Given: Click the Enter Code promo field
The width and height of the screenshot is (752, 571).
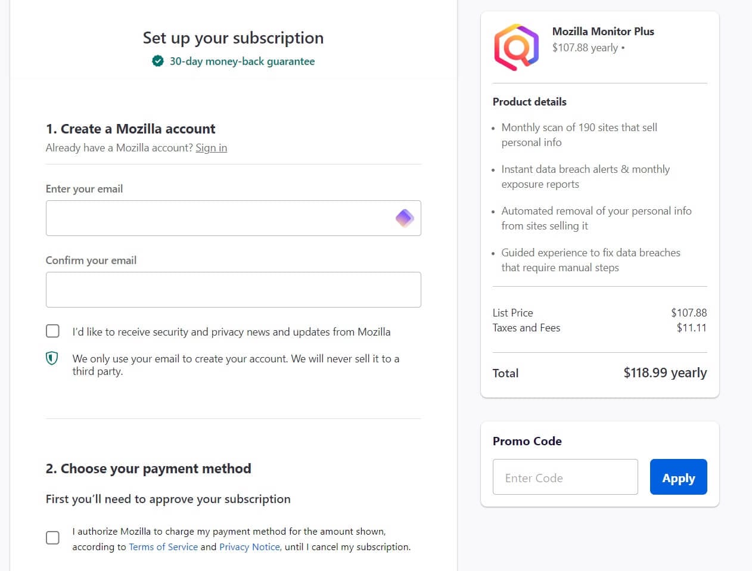Looking at the screenshot, I should tap(565, 477).
